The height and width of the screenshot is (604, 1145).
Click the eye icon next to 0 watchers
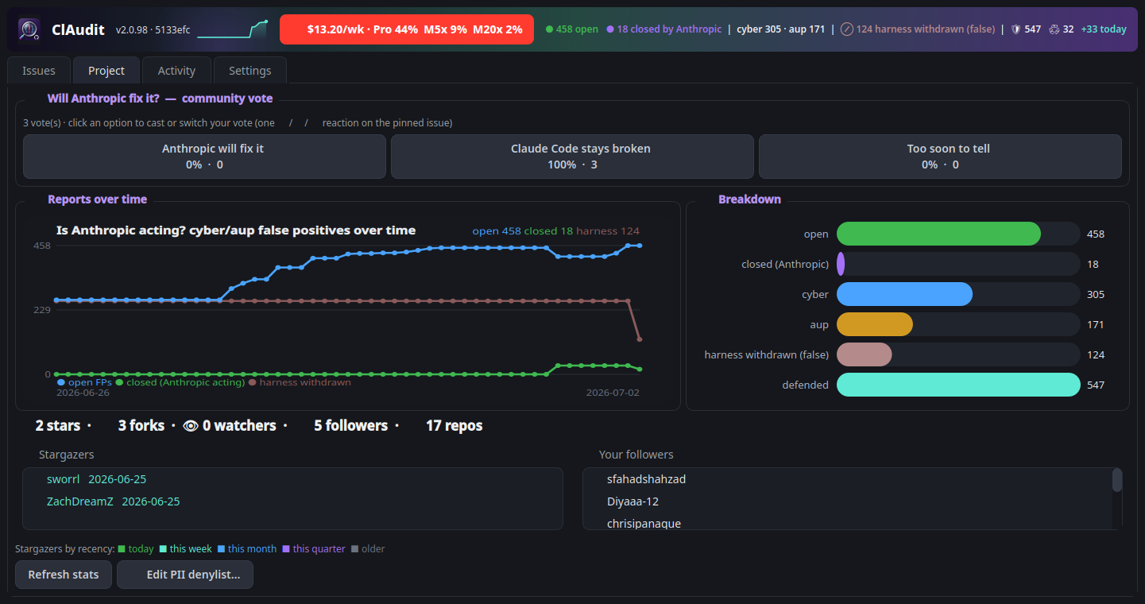[x=191, y=426]
